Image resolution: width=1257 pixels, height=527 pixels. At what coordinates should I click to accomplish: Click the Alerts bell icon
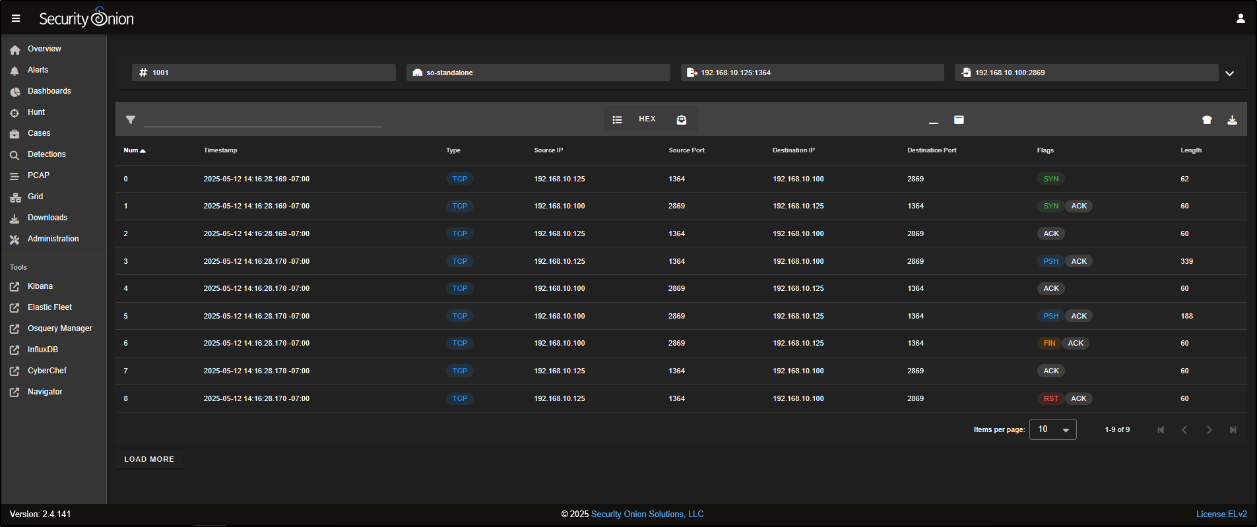(15, 71)
